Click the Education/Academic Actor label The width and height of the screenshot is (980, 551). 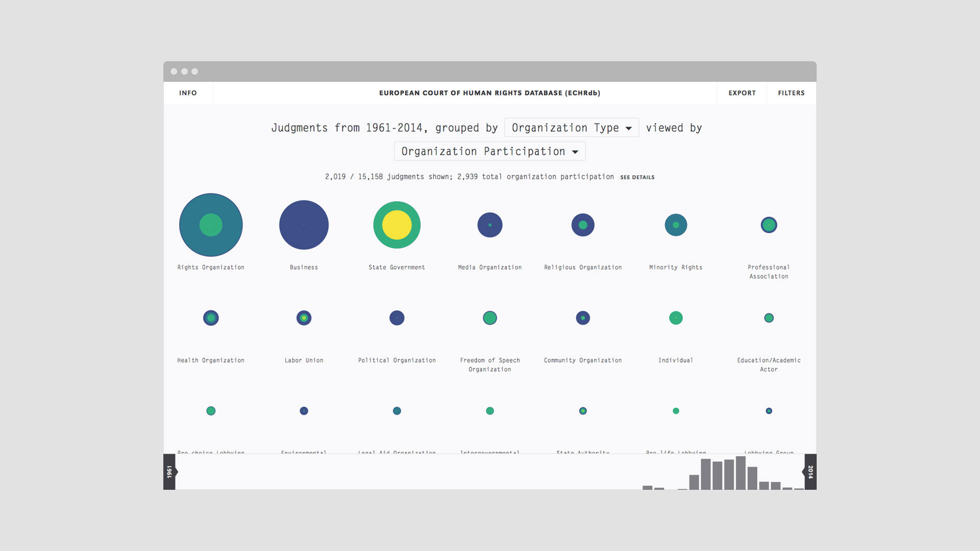(769, 365)
